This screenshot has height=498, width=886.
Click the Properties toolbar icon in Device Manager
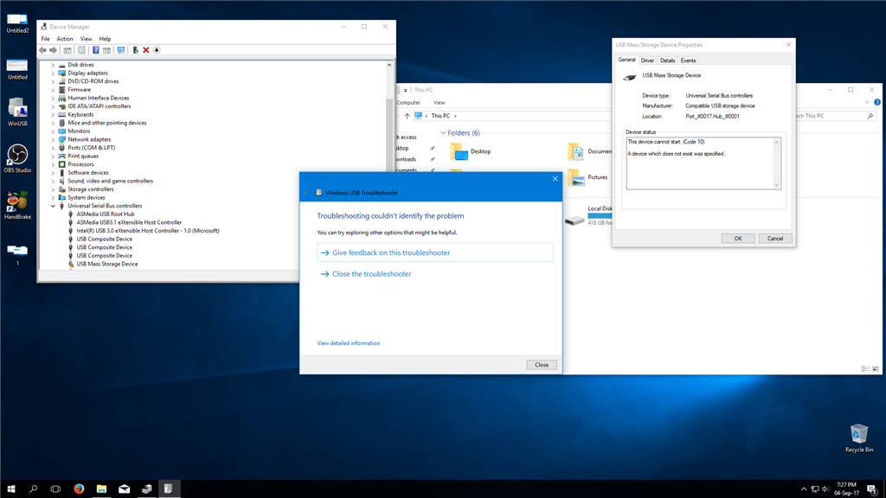[81, 50]
